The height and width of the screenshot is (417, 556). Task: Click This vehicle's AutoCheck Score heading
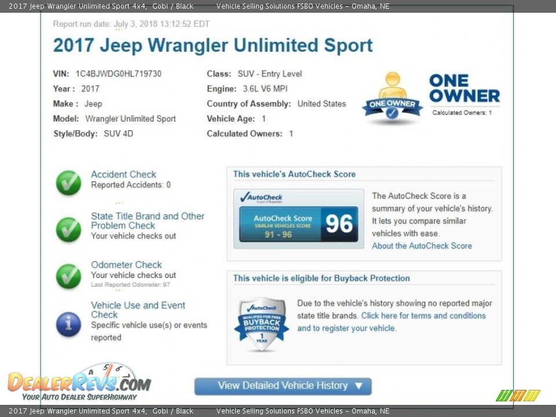(x=294, y=174)
